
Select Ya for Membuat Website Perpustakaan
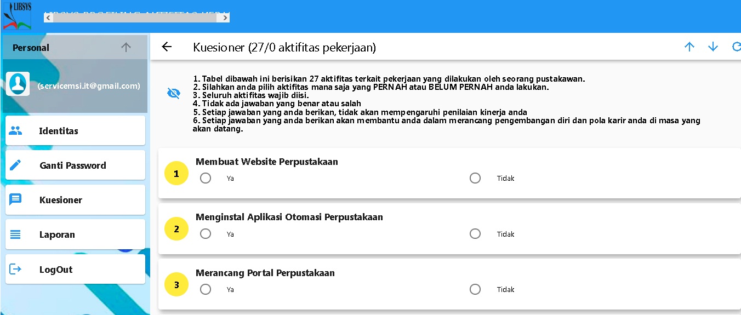[206, 178]
